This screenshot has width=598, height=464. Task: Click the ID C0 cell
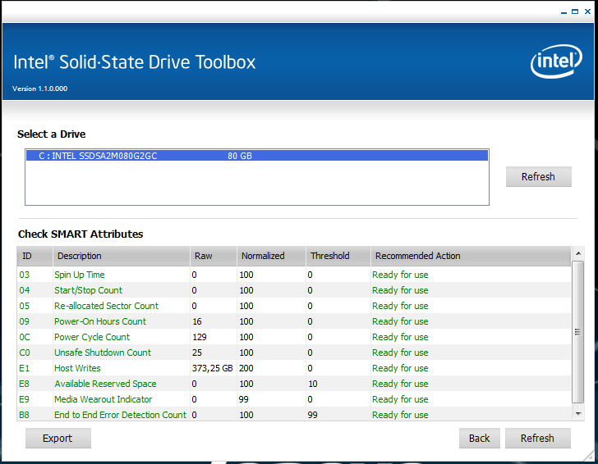(25, 353)
